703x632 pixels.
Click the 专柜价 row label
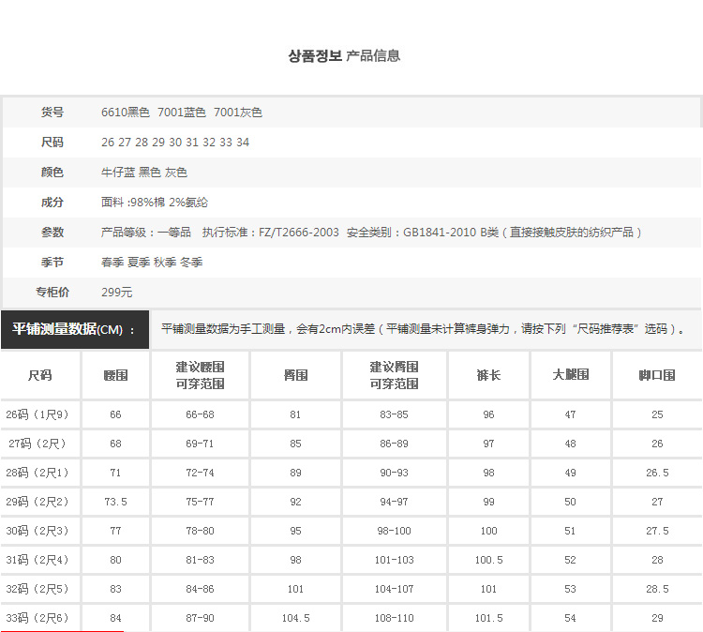(52, 293)
